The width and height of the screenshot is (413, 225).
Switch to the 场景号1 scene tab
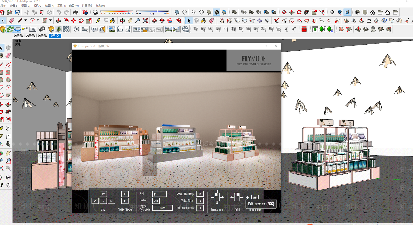[x=19, y=36]
